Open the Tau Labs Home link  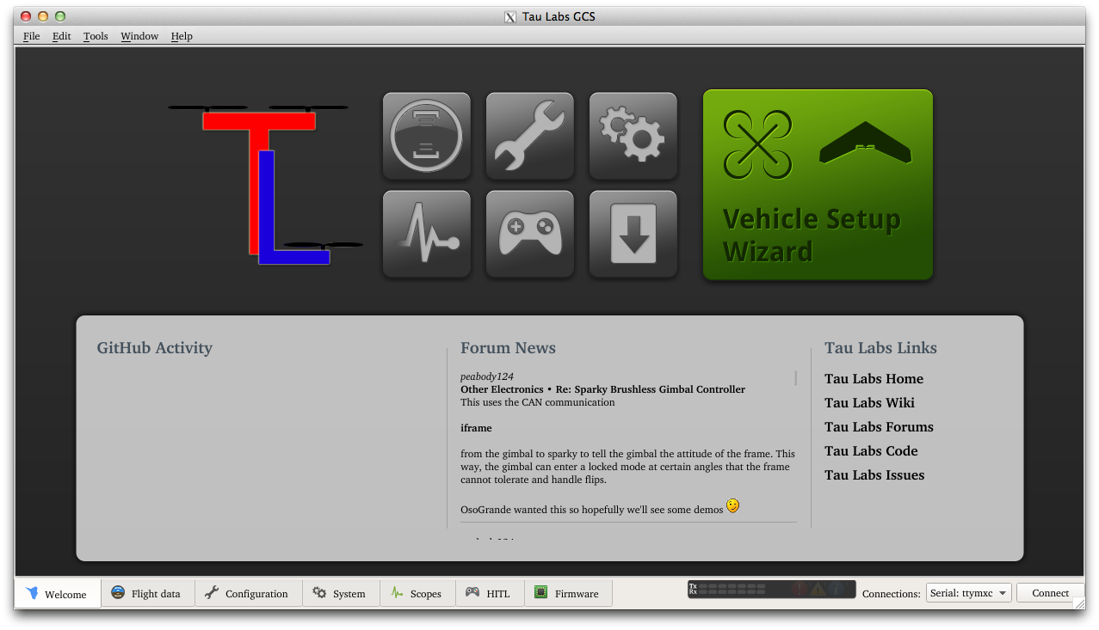click(874, 379)
